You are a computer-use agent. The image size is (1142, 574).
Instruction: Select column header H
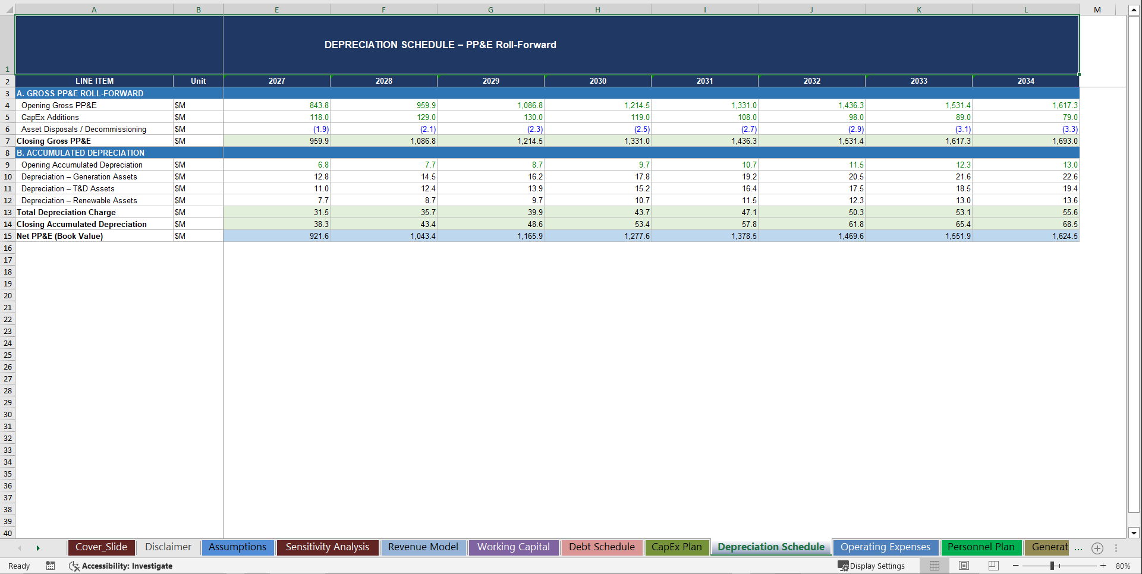[597, 10]
